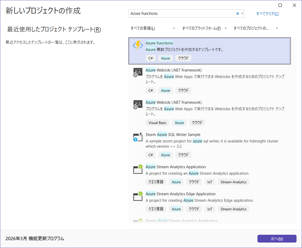Click the Azure 関数プロジェクト description text
302x248 pixels.
184,50
